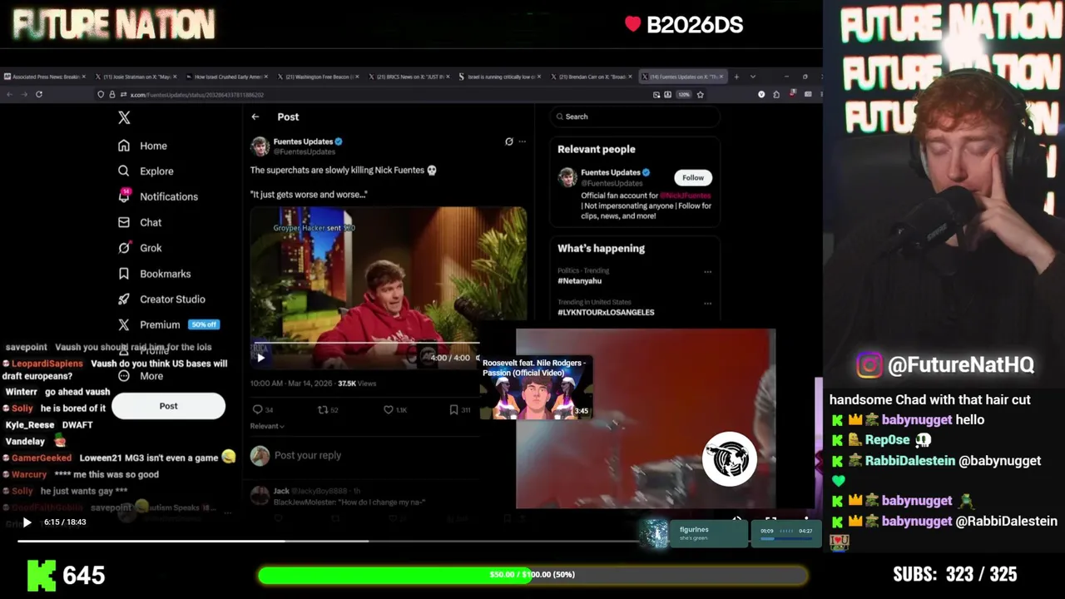Open Jack's reply username
Viewport: 1065px width, 599px height.
click(x=281, y=492)
